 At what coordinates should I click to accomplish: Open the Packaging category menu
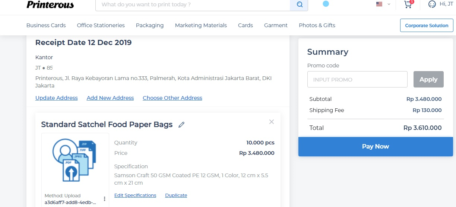tap(149, 25)
